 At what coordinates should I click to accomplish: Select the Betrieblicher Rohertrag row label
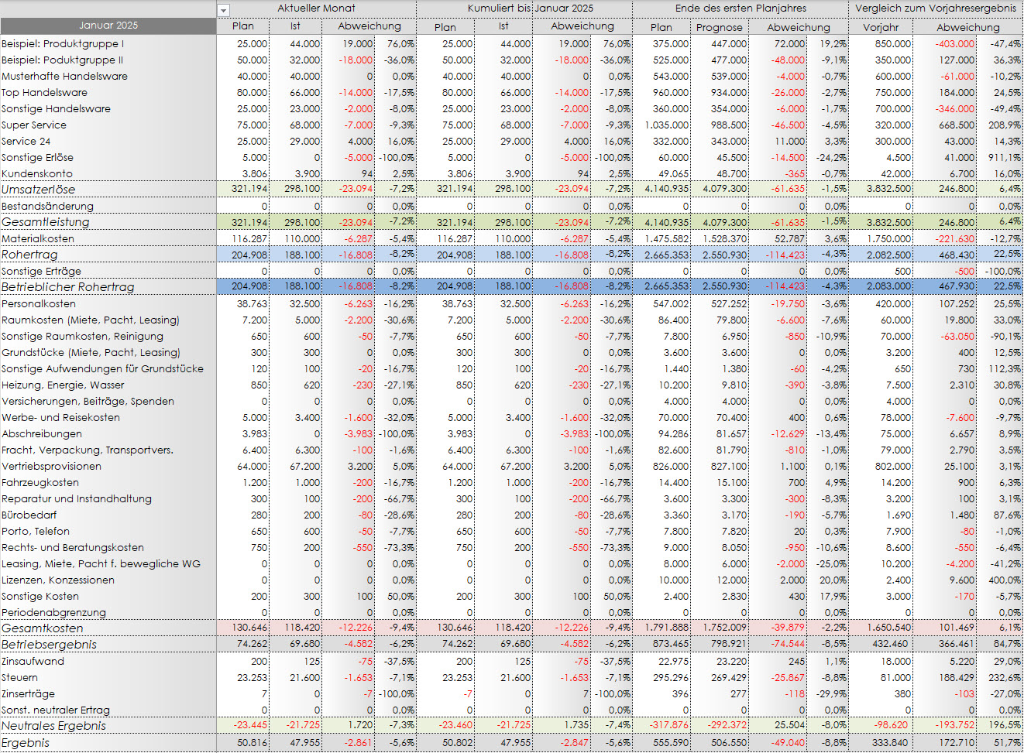click(68, 287)
